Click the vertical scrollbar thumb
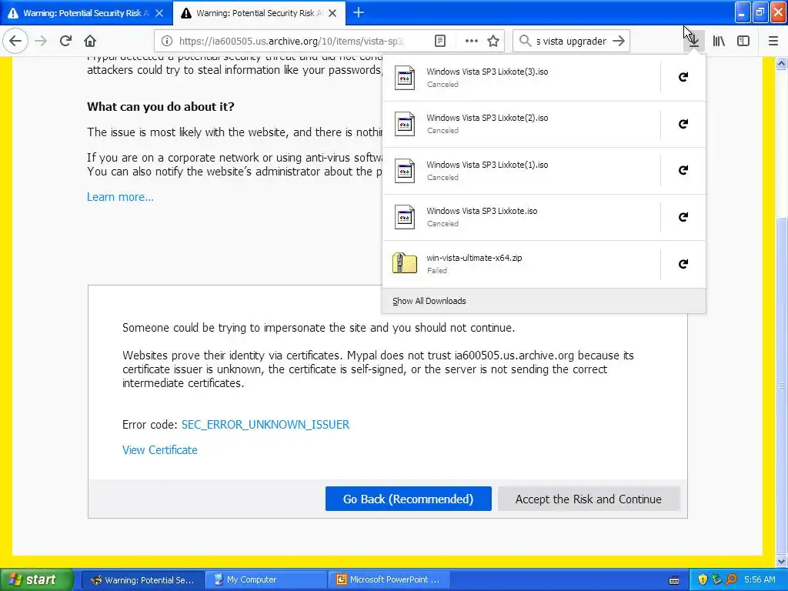The image size is (788, 591). (782, 386)
